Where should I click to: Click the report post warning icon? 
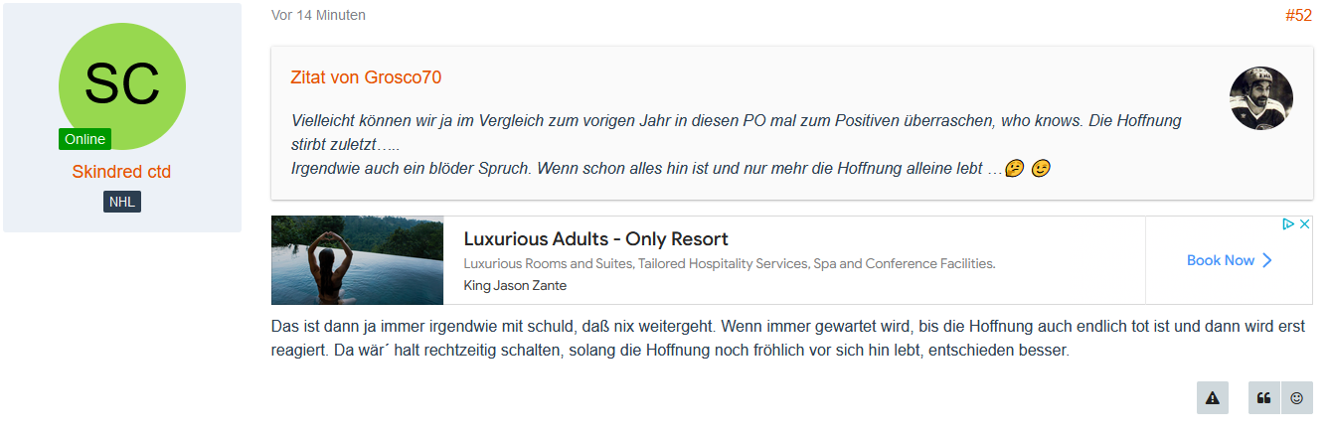(x=1213, y=397)
